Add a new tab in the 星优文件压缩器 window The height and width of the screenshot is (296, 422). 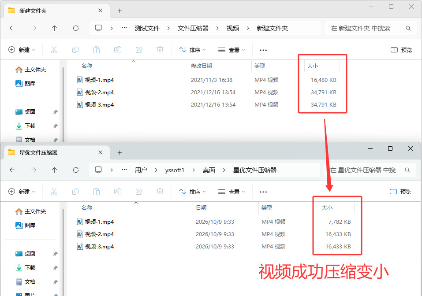click(x=120, y=153)
